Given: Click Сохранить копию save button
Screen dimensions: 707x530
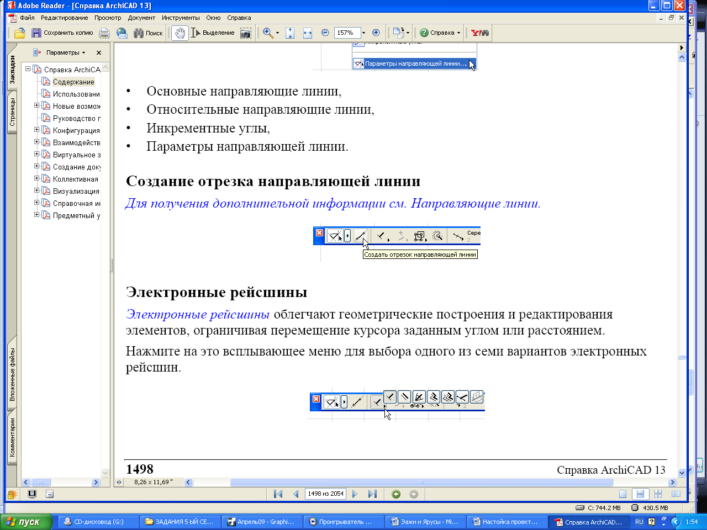Looking at the screenshot, I should [62, 33].
